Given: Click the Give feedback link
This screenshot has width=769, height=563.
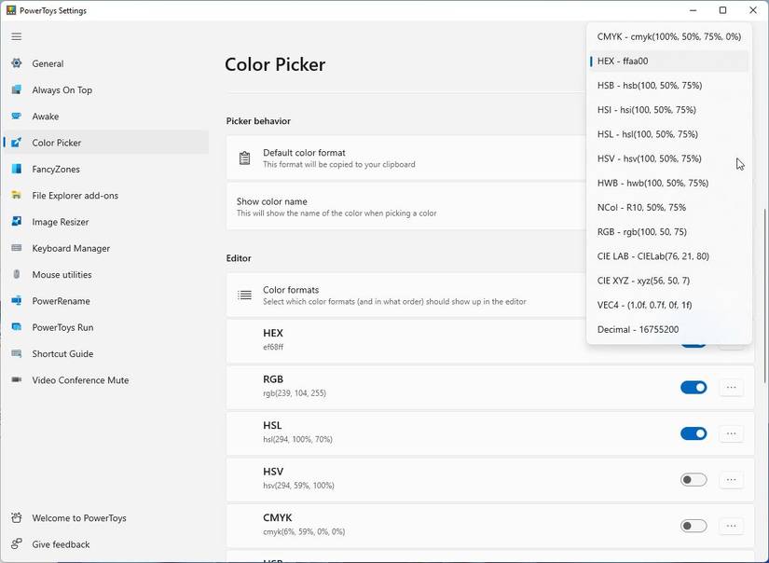Looking at the screenshot, I should 60,544.
